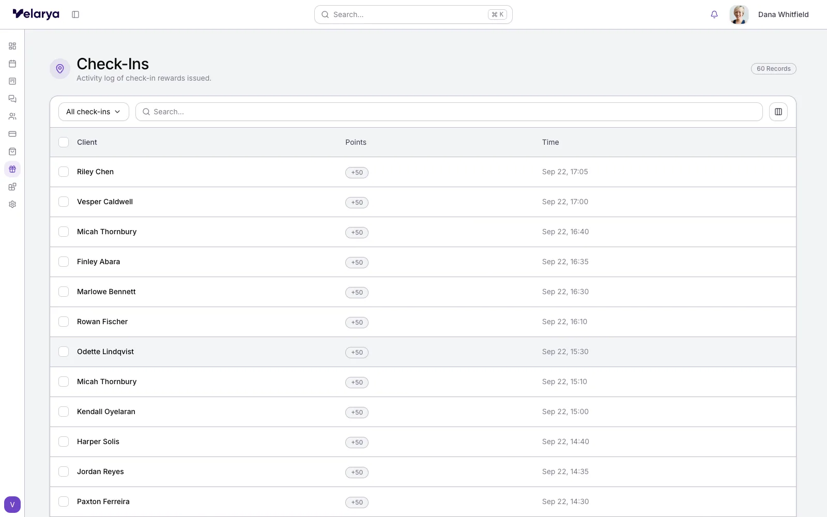Image resolution: width=827 pixels, height=517 pixels.
Task: Check the Rowan Fischer row checkbox
Action: tap(64, 322)
